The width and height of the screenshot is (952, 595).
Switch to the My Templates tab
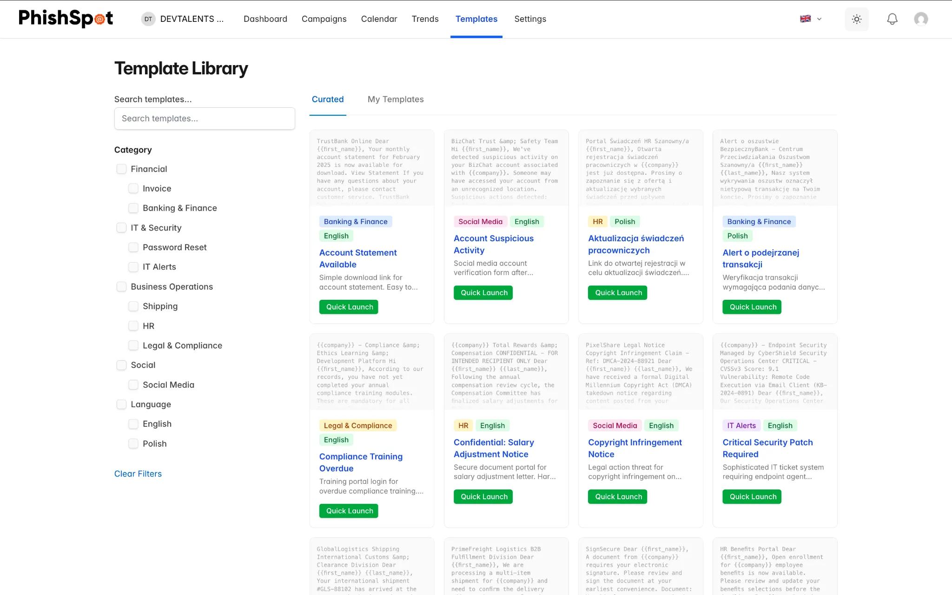[396, 99]
